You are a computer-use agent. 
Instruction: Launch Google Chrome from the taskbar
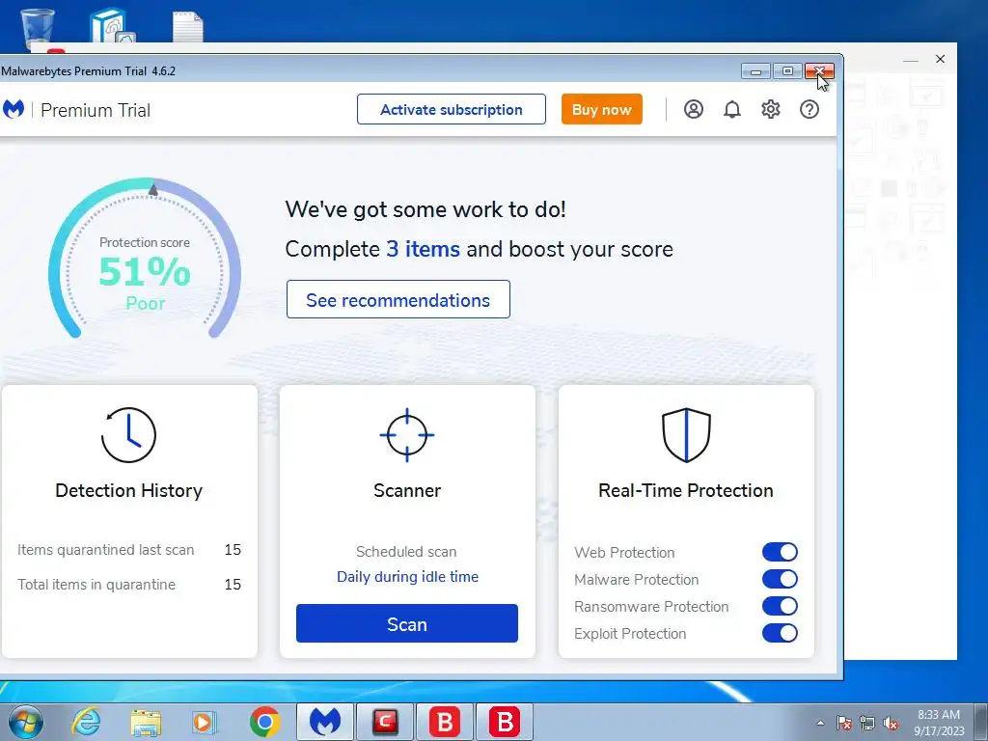coord(264,722)
